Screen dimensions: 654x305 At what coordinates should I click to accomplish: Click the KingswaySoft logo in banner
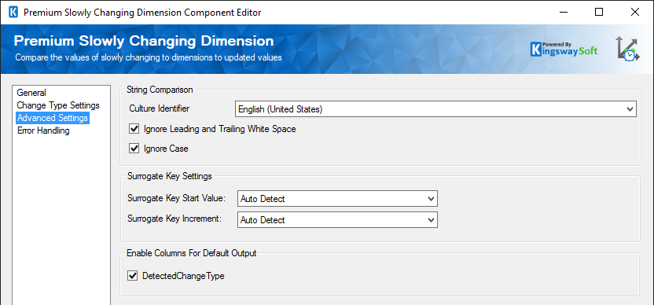(x=564, y=50)
